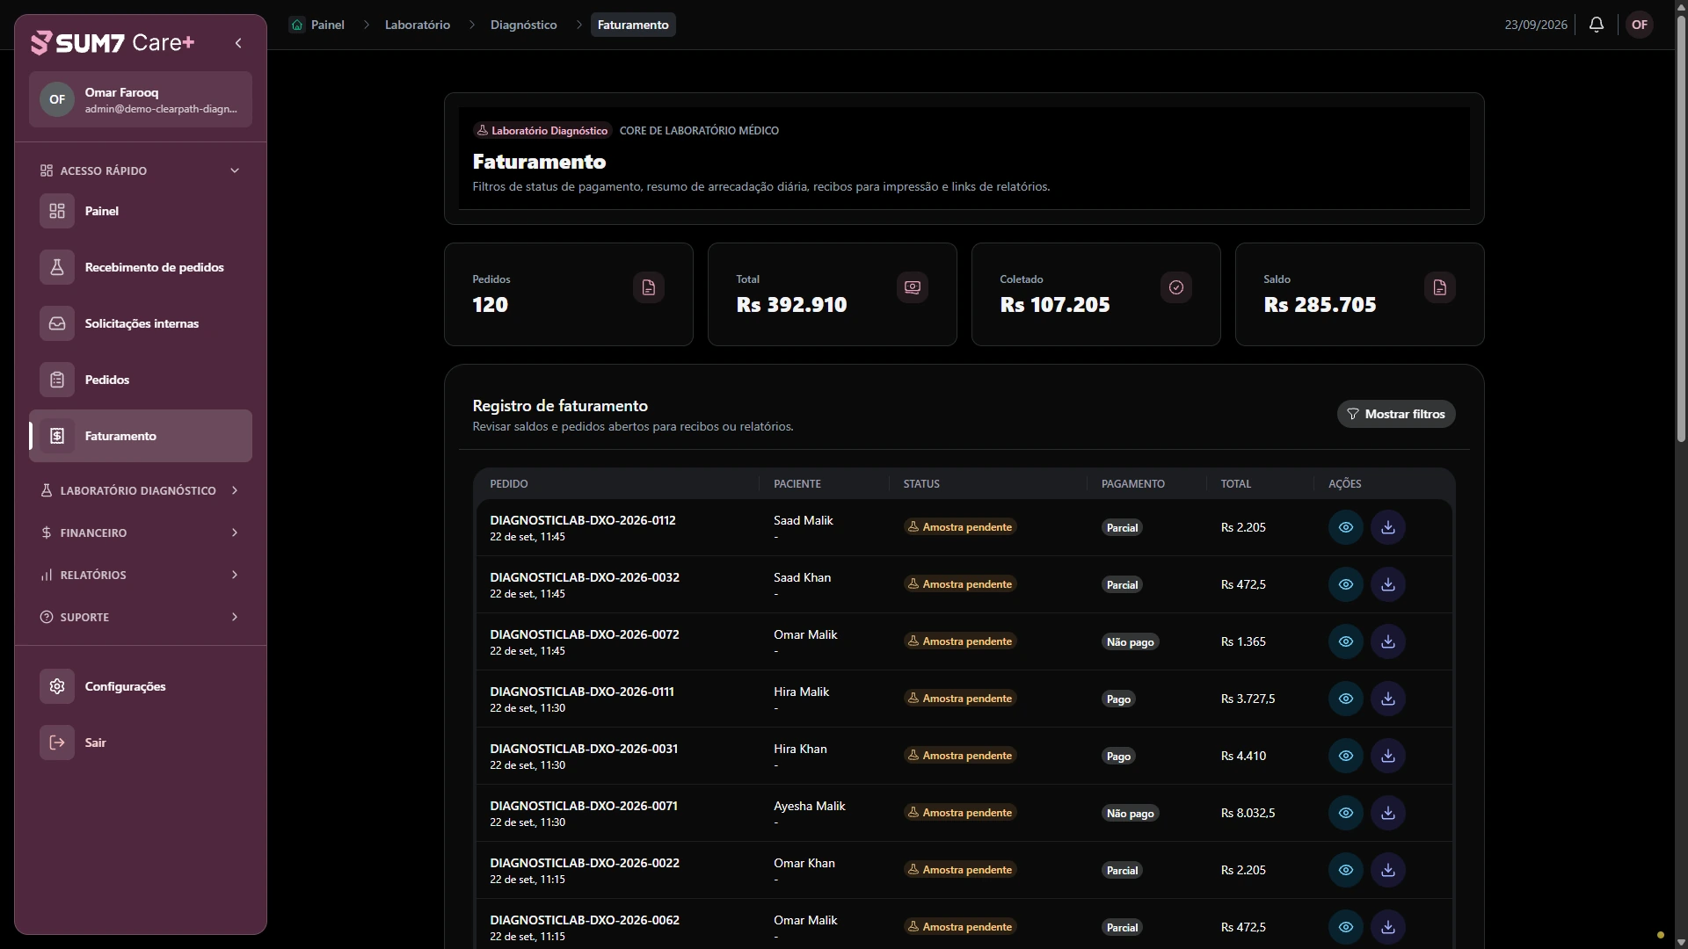Download receipt for order DXO-2026-0022
The width and height of the screenshot is (1688, 949).
[x=1388, y=870]
